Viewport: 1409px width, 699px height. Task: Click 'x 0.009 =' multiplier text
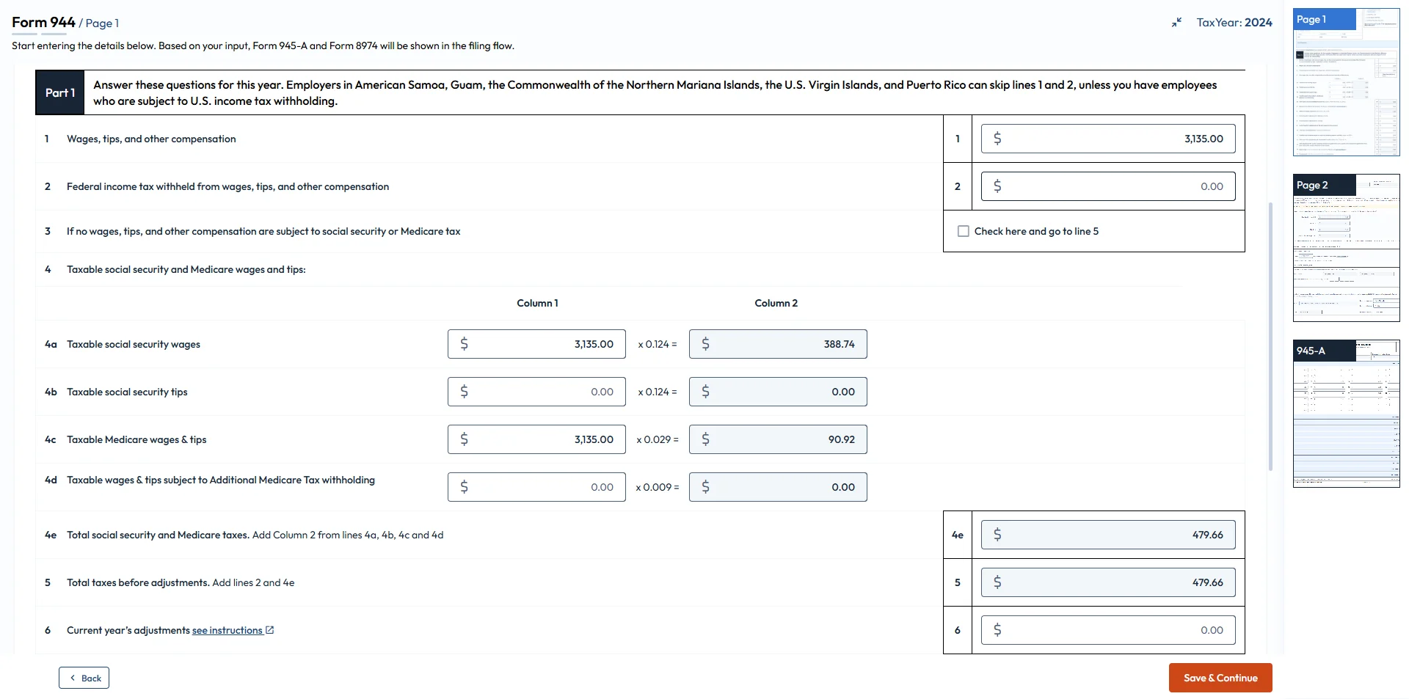click(658, 487)
